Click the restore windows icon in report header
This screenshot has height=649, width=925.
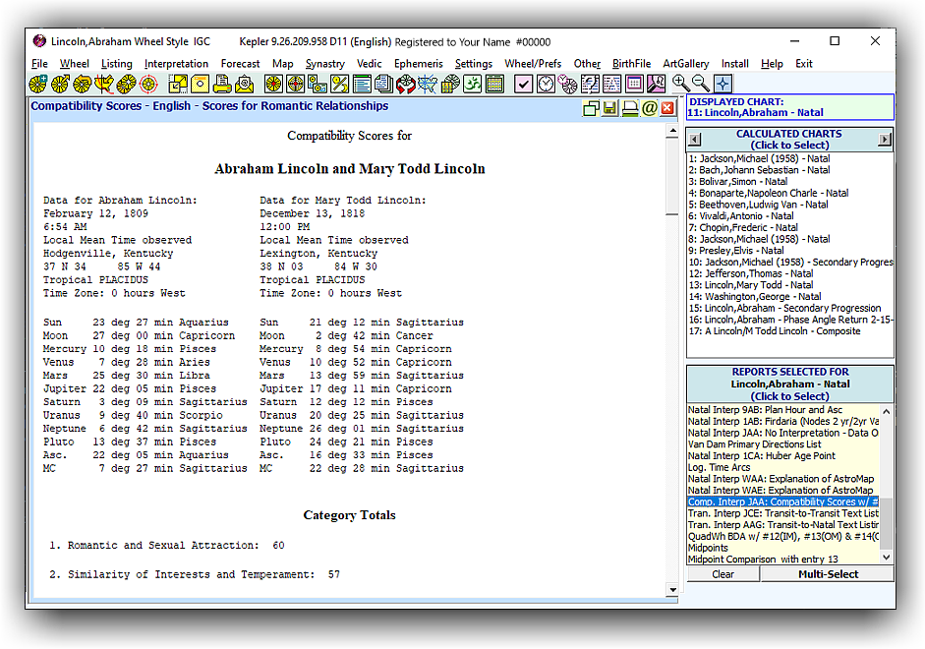tap(591, 108)
